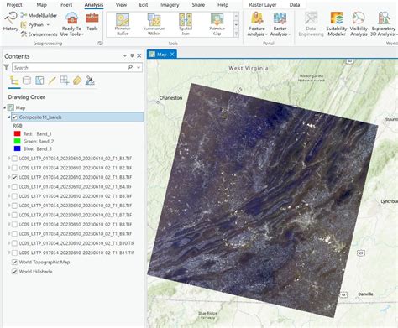This screenshot has height=328, width=398.
Task: Open Exploratory 3D Analysis
Action: 384,24
